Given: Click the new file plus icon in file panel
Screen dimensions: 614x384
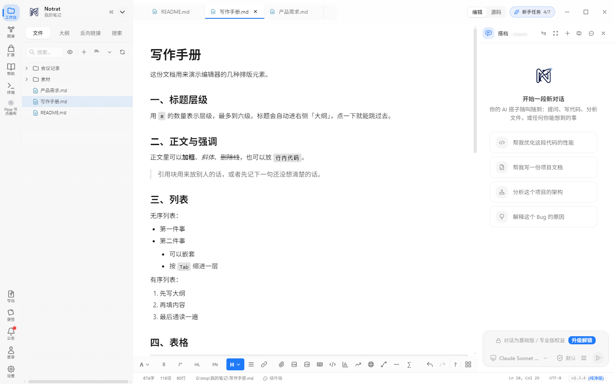Looking at the screenshot, I should click(x=84, y=52).
